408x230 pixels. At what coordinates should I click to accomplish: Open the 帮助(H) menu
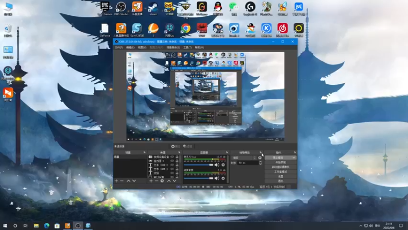199,48
